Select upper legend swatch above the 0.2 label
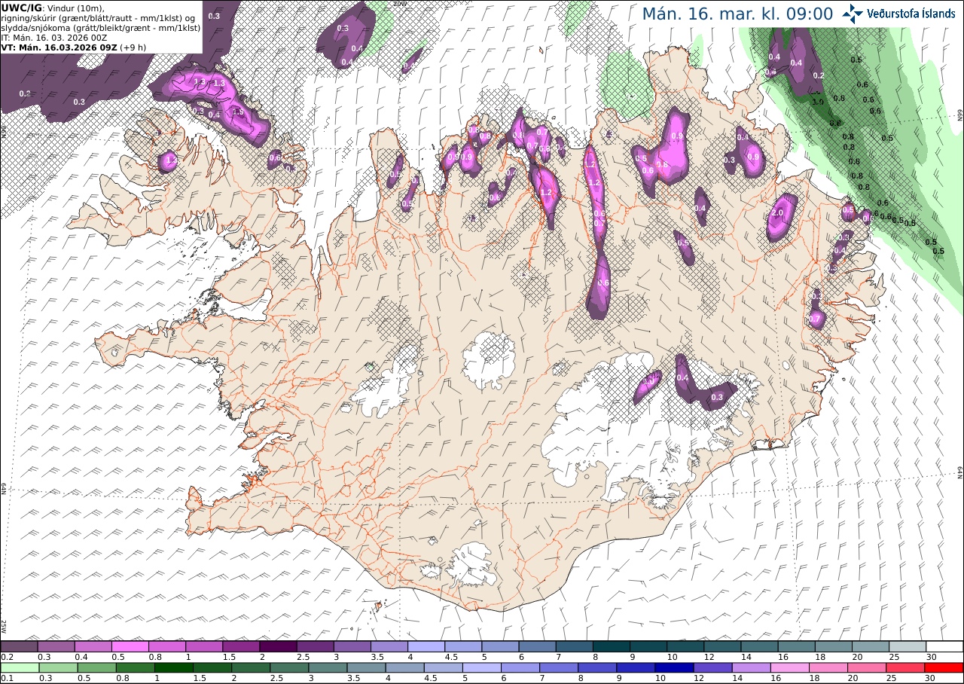Image resolution: width=964 pixels, height=684 pixels. (19, 646)
